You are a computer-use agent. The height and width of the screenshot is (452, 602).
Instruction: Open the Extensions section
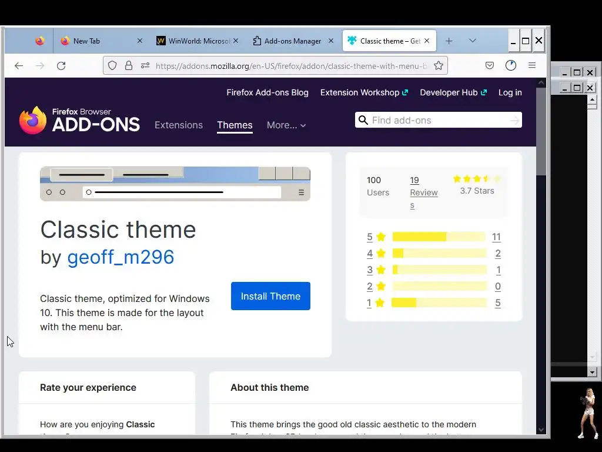(179, 125)
